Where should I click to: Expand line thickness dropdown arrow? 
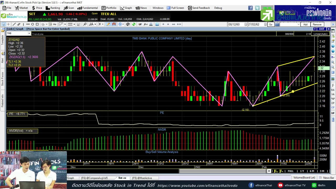tap(74, 24)
